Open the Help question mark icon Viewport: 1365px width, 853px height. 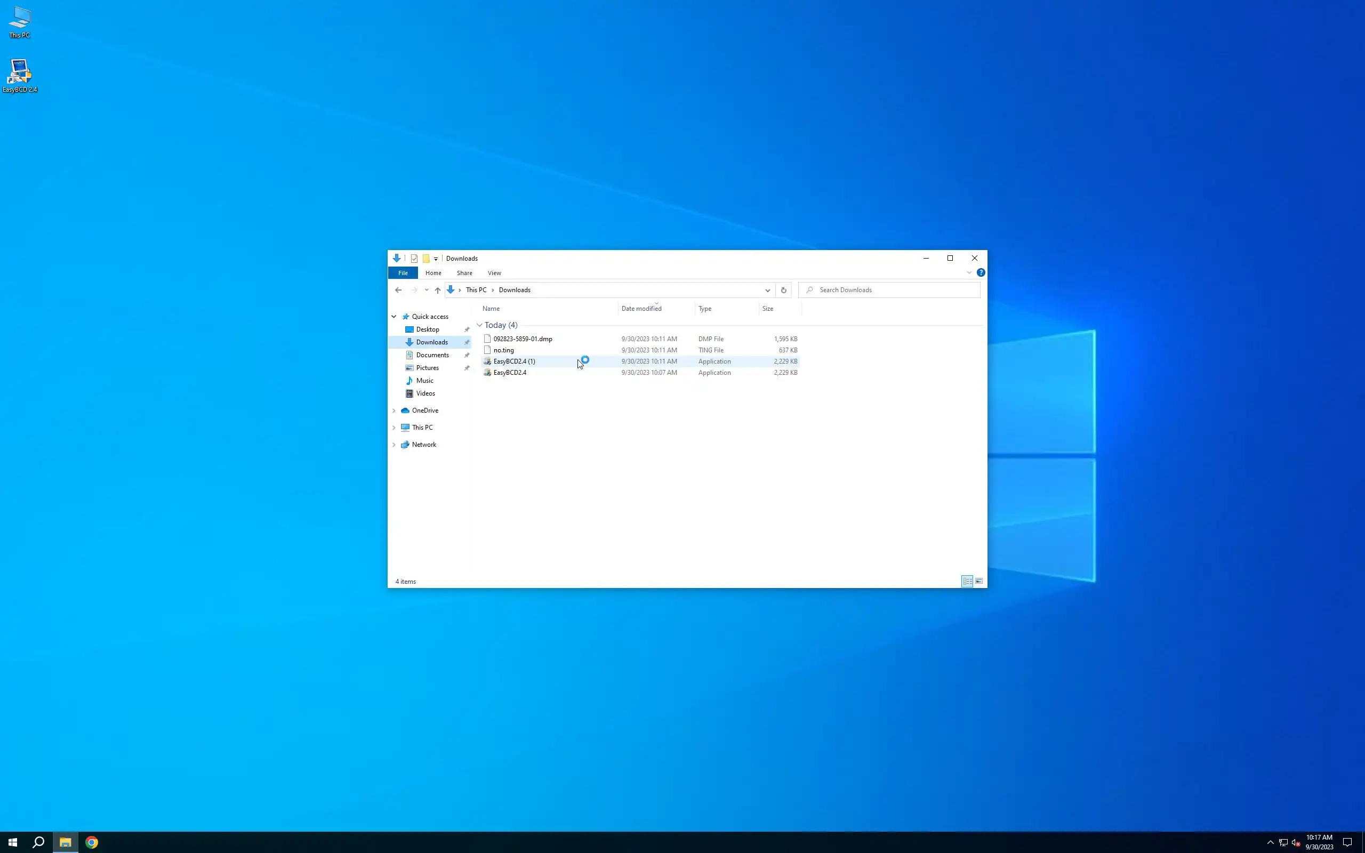(981, 272)
